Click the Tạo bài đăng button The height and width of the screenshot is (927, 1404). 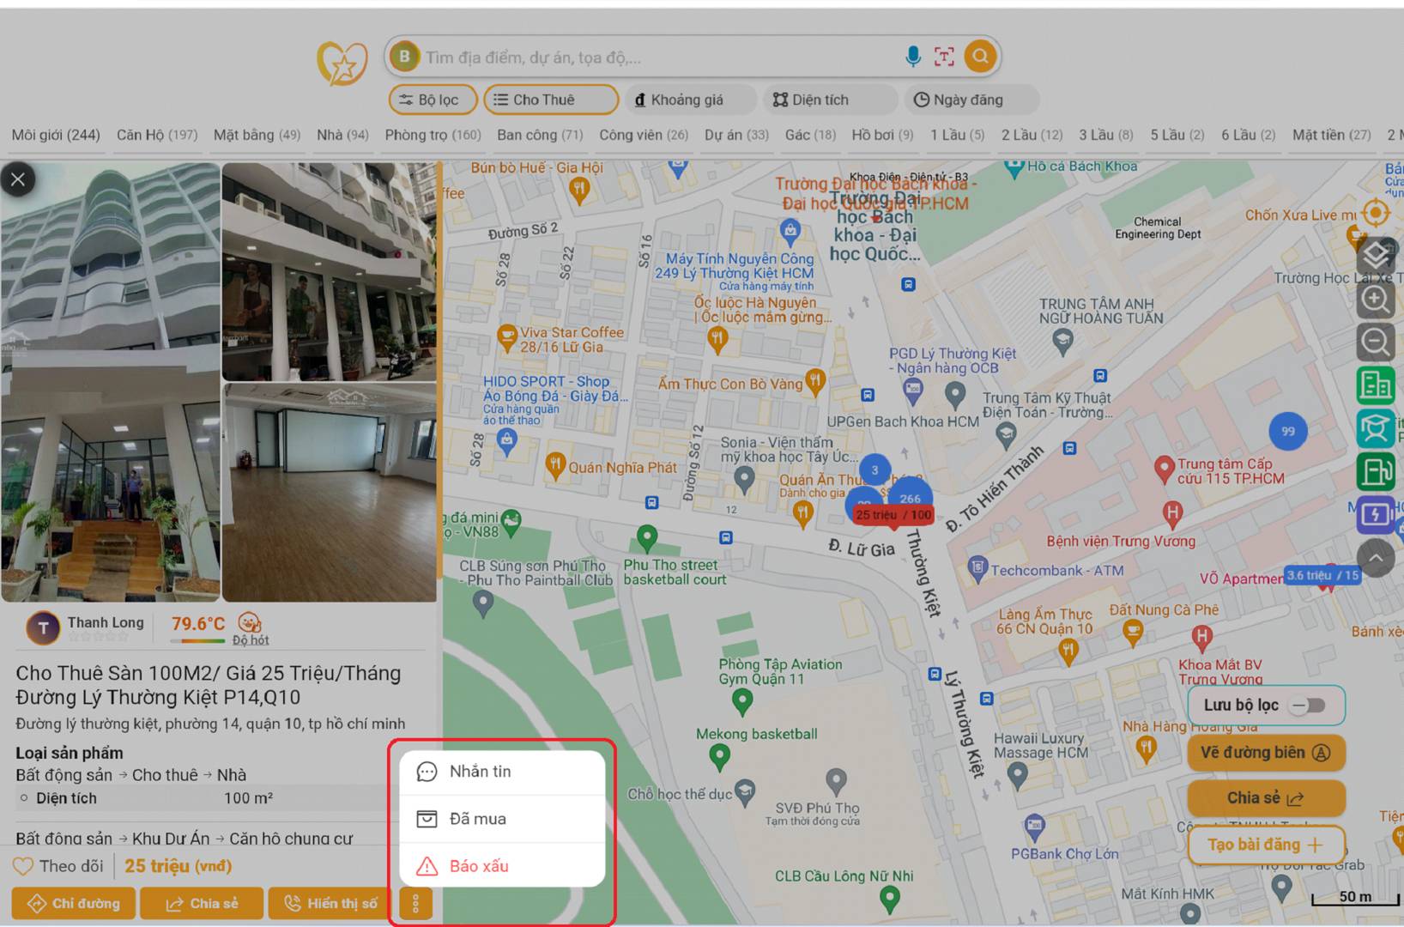[1266, 845]
